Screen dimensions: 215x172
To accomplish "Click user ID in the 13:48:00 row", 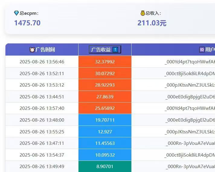I will point(190,120).
